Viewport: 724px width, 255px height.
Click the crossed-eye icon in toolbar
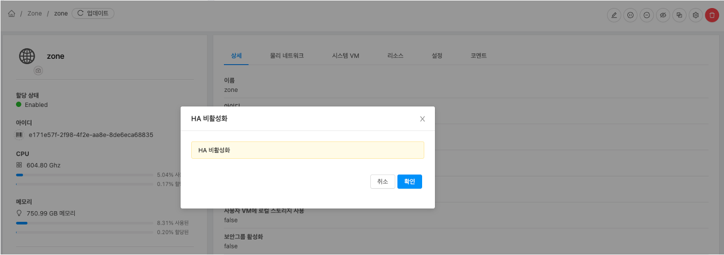663,15
